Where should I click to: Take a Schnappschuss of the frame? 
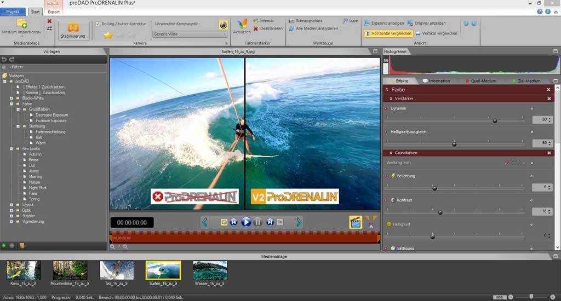pos(306,21)
